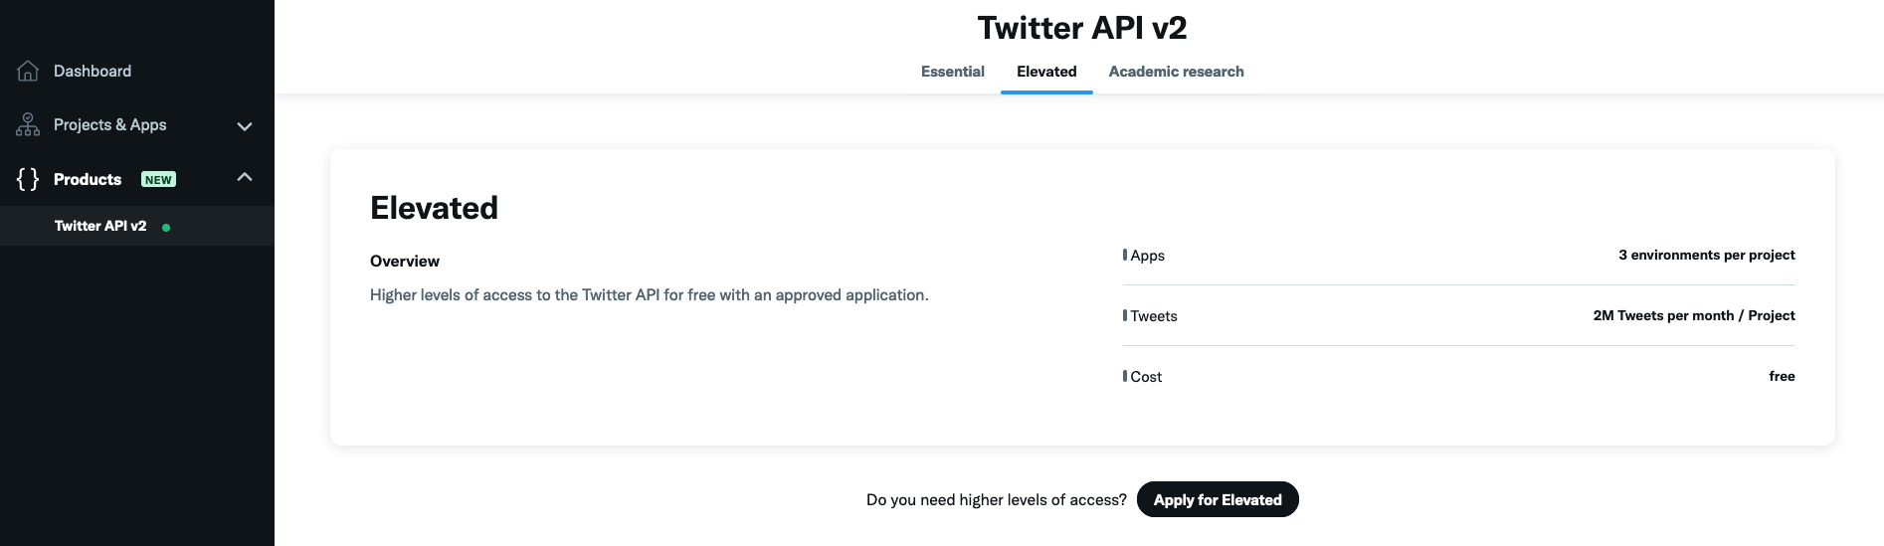Viewport: 1884px width, 546px height.
Task: Expand the Projects & Apps chevron
Action: (245, 126)
